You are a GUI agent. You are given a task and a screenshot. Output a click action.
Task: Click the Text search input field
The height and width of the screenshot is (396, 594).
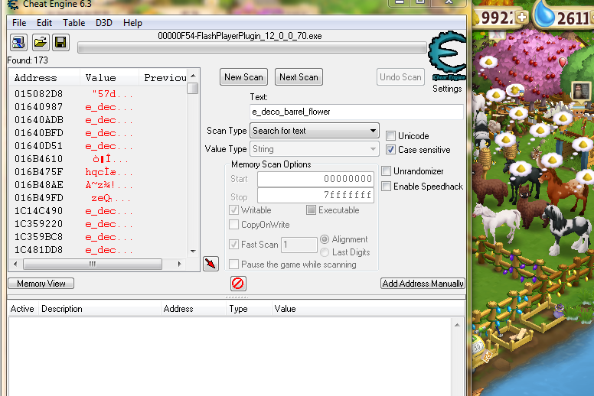[357, 112]
